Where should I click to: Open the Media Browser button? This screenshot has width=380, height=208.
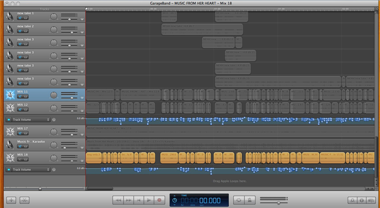tap(371, 200)
